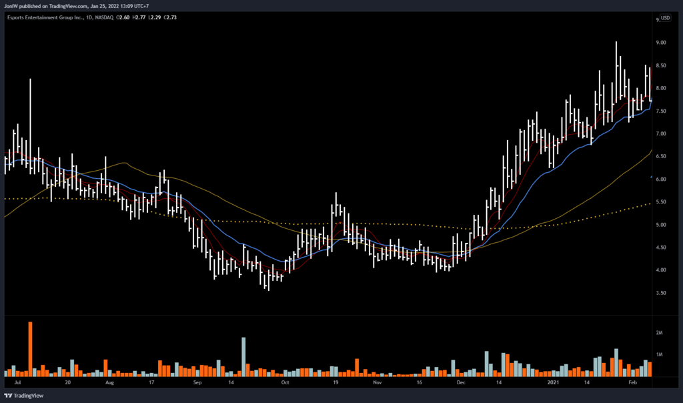683x403 pixels.
Task: Click the Feb date label on time axis
Action: (634, 384)
